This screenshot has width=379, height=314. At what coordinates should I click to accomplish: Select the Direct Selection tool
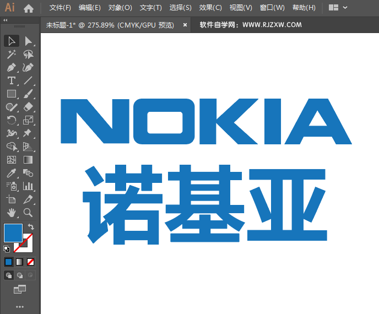tap(28, 41)
